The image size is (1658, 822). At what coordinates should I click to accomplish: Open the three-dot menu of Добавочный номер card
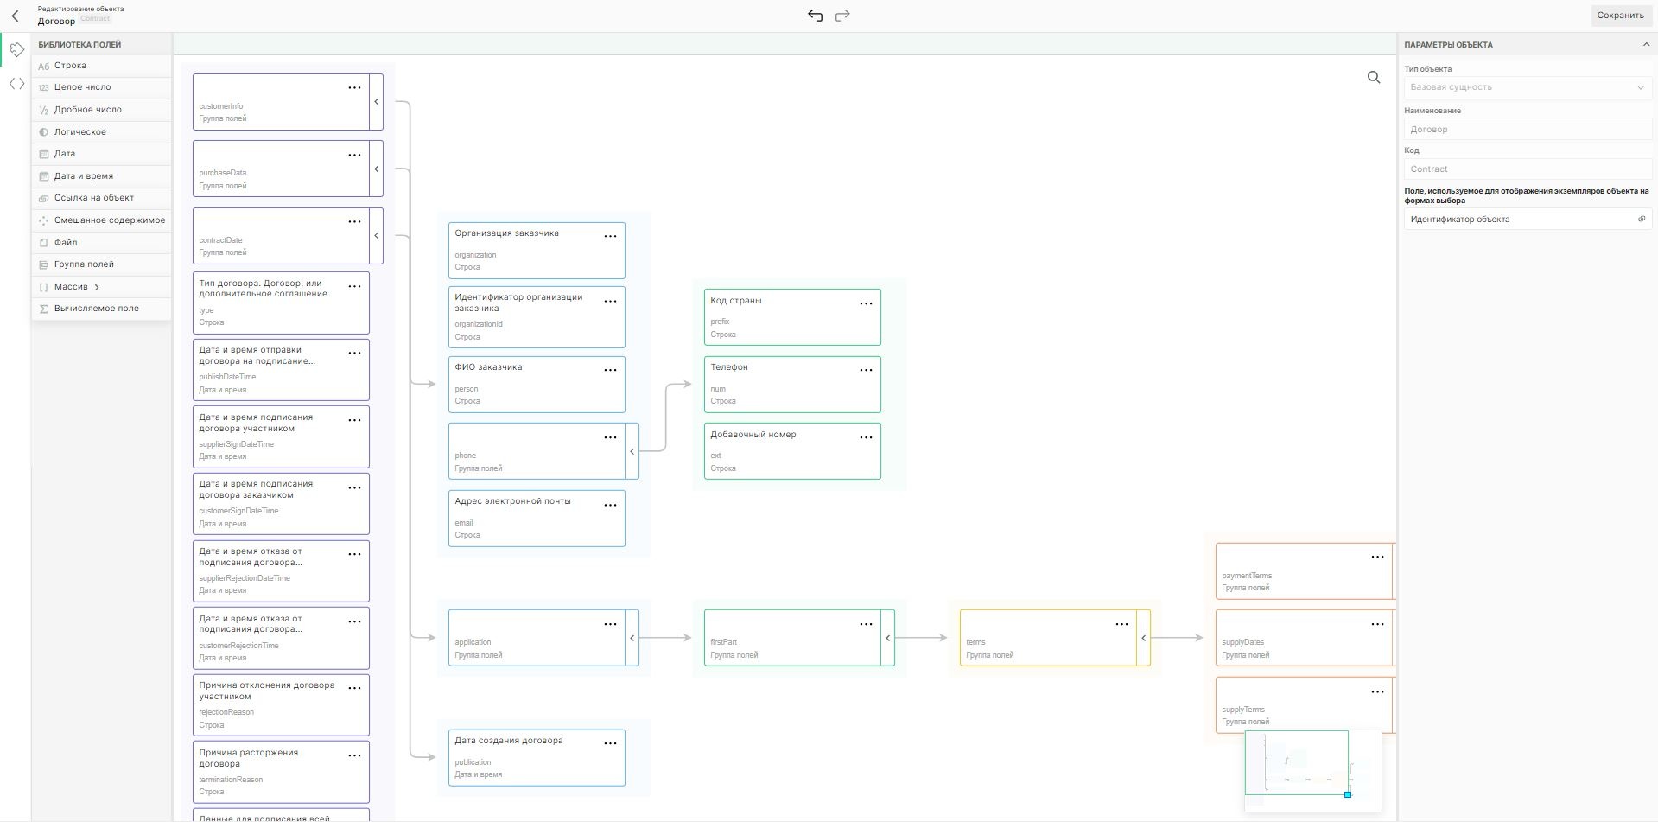[866, 438]
